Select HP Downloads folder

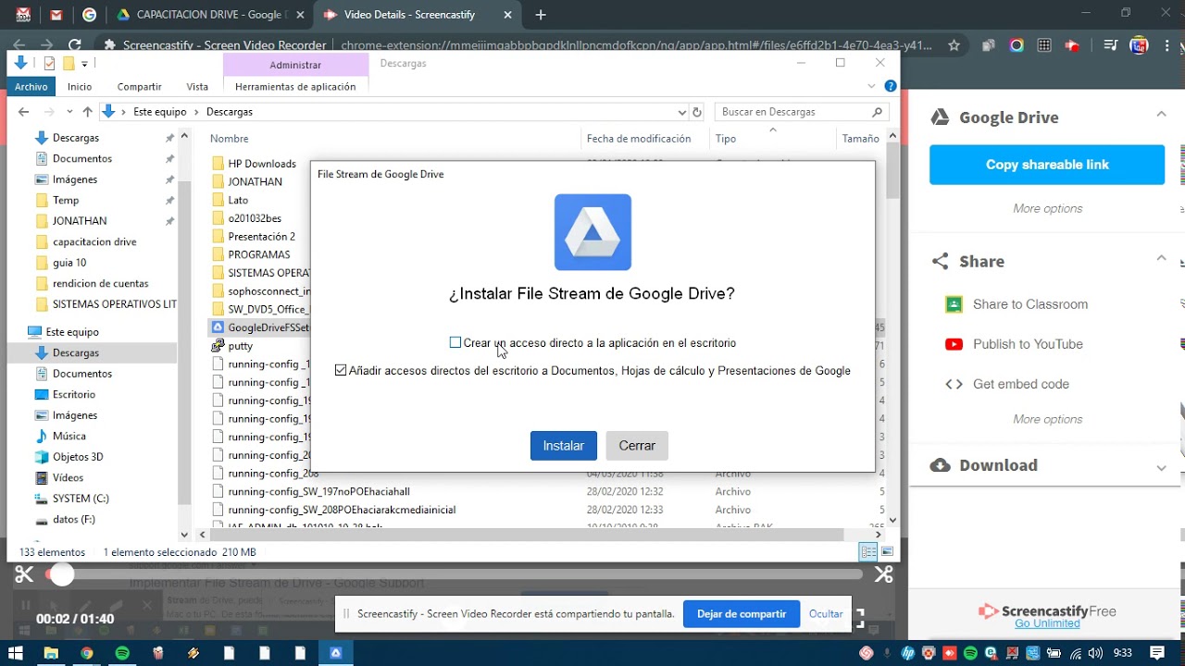pyautogui.click(x=262, y=164)
